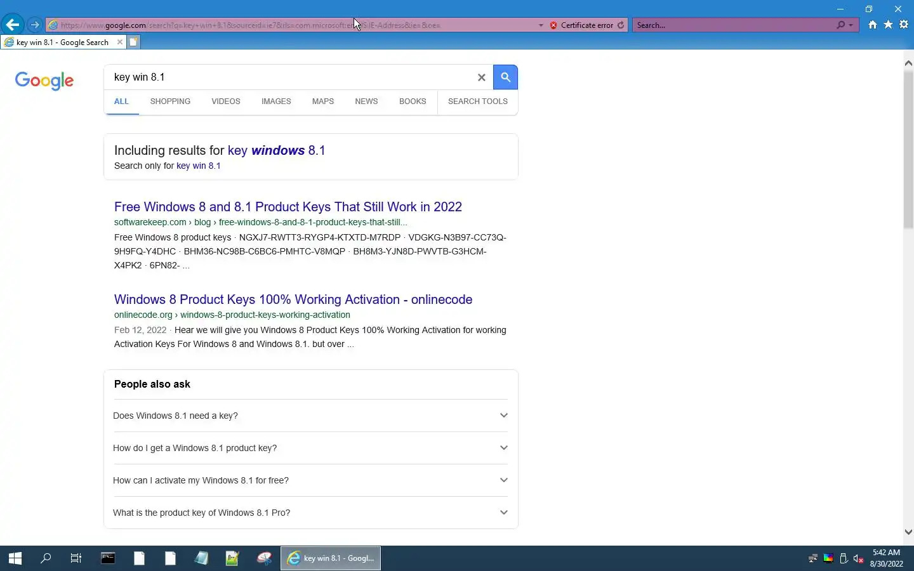This screenshot has width=914, height=571.
Task: Click the 'Feb 12, 2022' date text
Action: click(140, 331)
